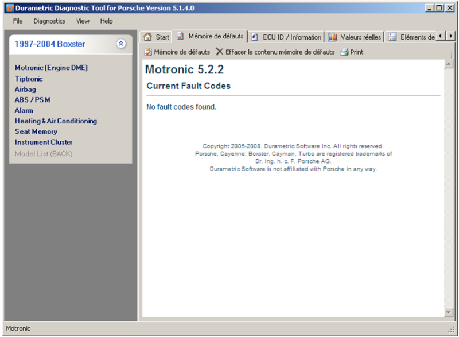Open the File menu
The image size is (459, 337).
point(18,21)
